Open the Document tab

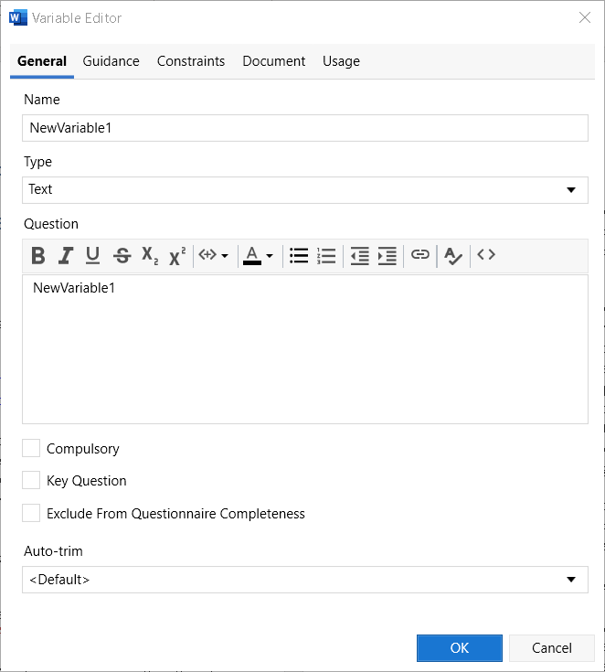[x=274, y=61]
